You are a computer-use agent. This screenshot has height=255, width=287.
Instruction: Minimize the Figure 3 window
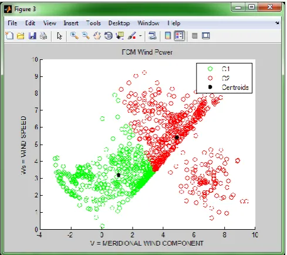(238, 8)
